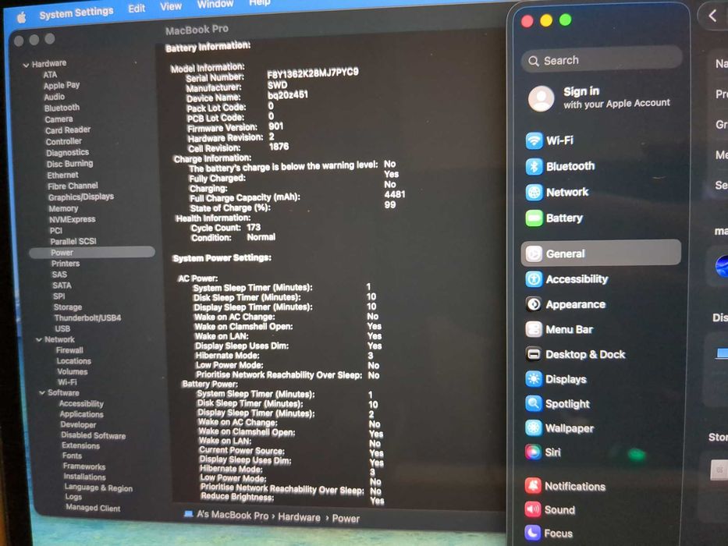Image resolution: width=728 pixels, height=546 pixels.
Task: Click the Search field in System Settings
Action: coord(602,59)
